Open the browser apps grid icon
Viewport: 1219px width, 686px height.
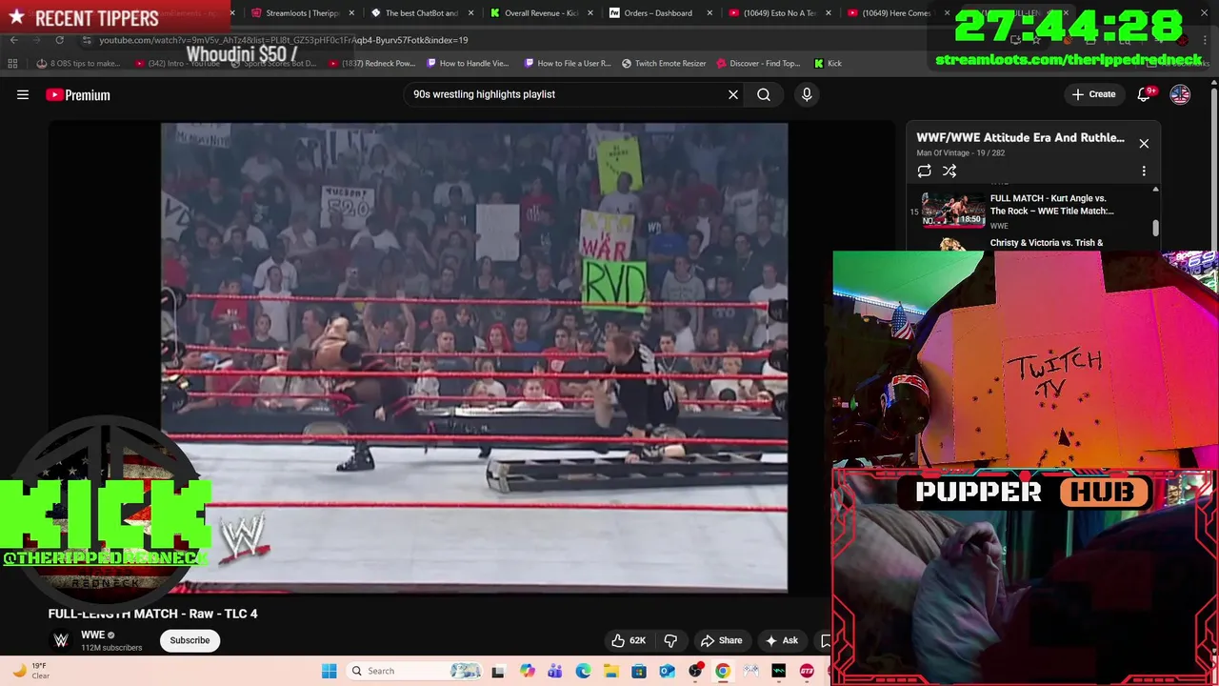12,63
